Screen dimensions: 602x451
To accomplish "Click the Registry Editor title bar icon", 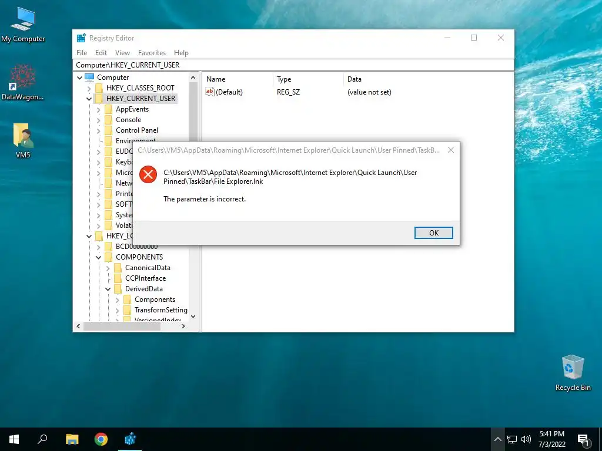I will pyautogui.click(x=81, y=38).
